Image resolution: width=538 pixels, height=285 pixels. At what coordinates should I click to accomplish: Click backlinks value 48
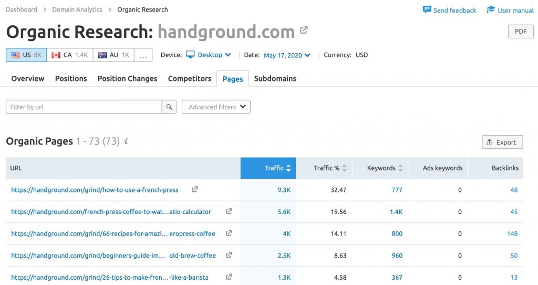(x=514, y=190)
